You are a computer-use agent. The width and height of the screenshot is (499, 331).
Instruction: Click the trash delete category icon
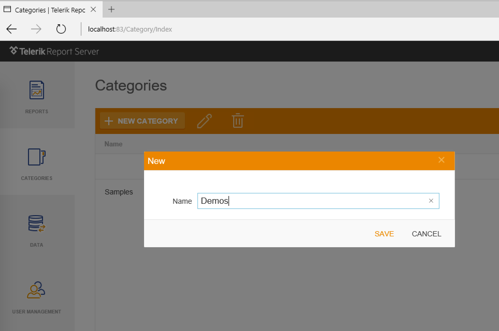pos(237,121)
